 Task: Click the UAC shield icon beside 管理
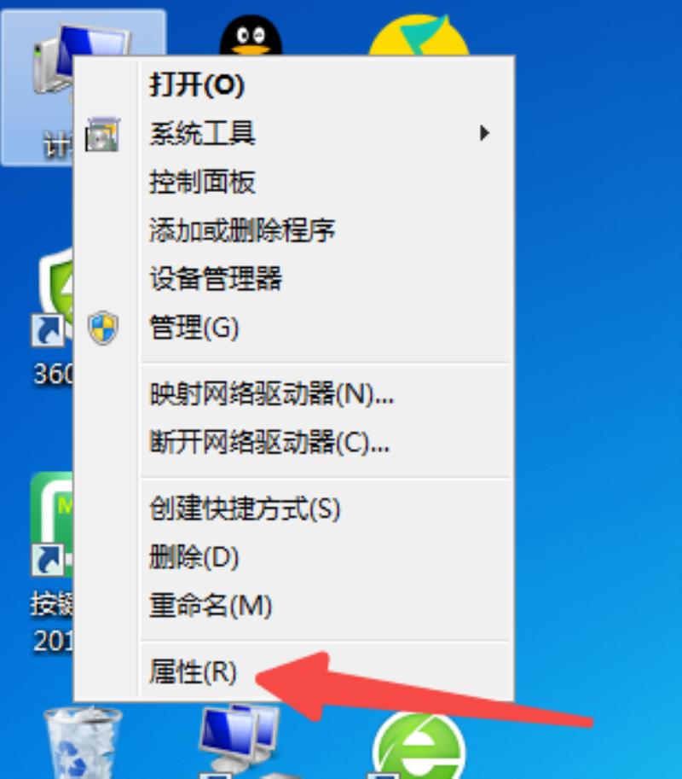pyautogui.click(x=103, y=328)
